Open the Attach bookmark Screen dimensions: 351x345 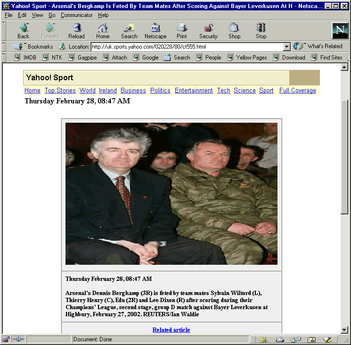point(115,58)
